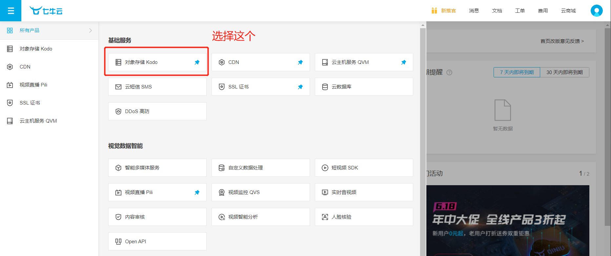
Task: Open 对象存储 Kodo in the left sidebar
Action: tap(49, 49)
